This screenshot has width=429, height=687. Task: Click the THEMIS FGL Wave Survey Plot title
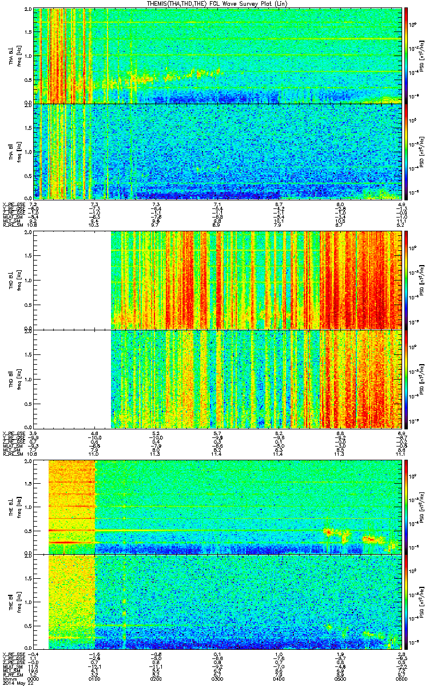216,3
